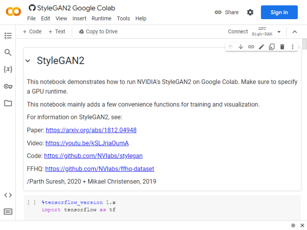Click the GitHub icon beside notebook title

click(32, 8)
